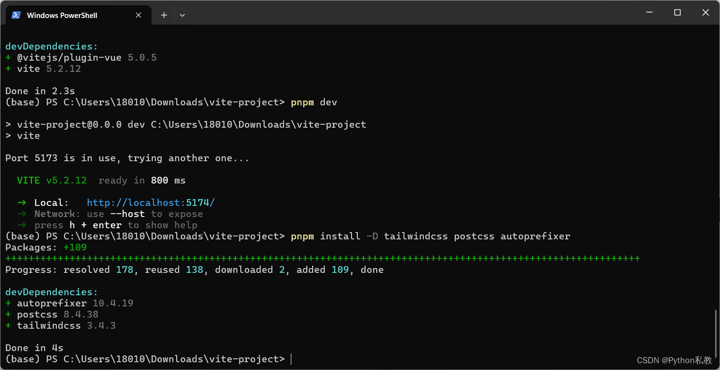The height and width of the screenshot is (370, 720).
Task: Click 'press h + enter to show help'
Action: (x=107, y=225)
